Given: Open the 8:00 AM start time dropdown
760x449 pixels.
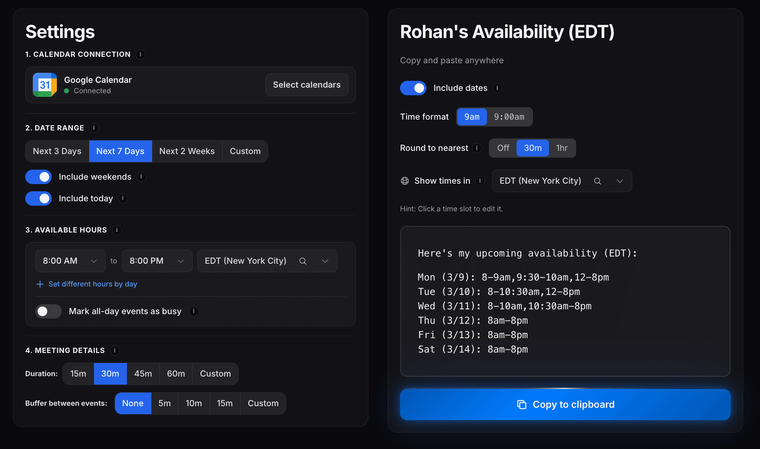Looking at the screenshot, I should tap(70, 261).
